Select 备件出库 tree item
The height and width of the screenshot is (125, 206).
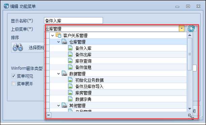[x=84, y=55]
